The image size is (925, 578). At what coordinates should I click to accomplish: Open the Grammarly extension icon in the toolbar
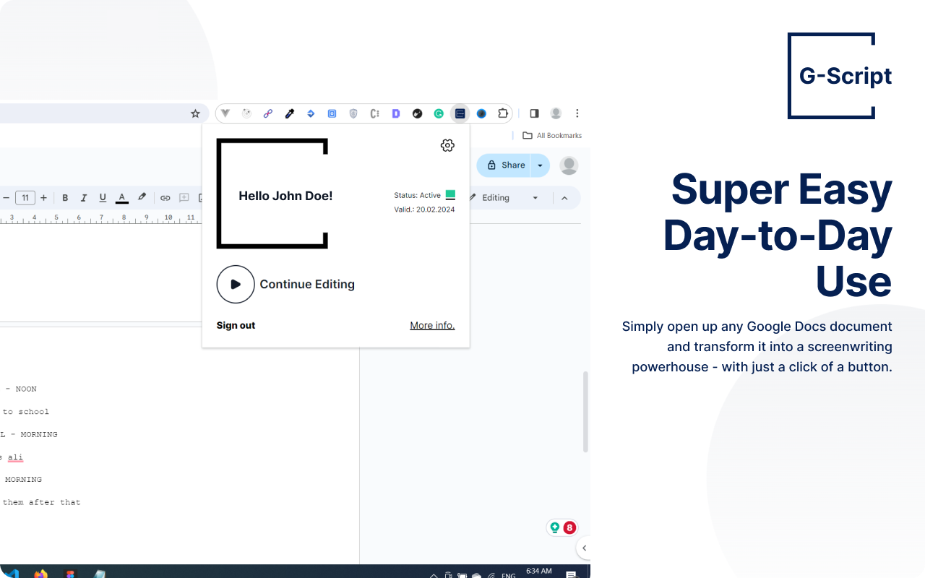pos(439,113)
